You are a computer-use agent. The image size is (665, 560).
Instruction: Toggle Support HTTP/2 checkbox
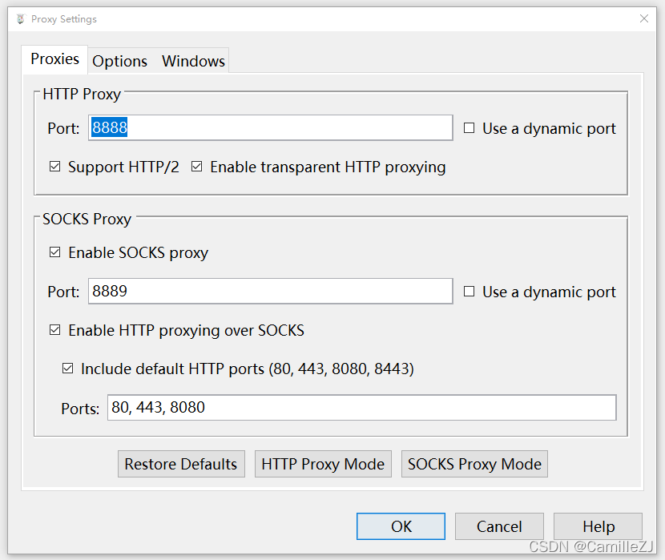pyautogui.click(x=55, y=167)
